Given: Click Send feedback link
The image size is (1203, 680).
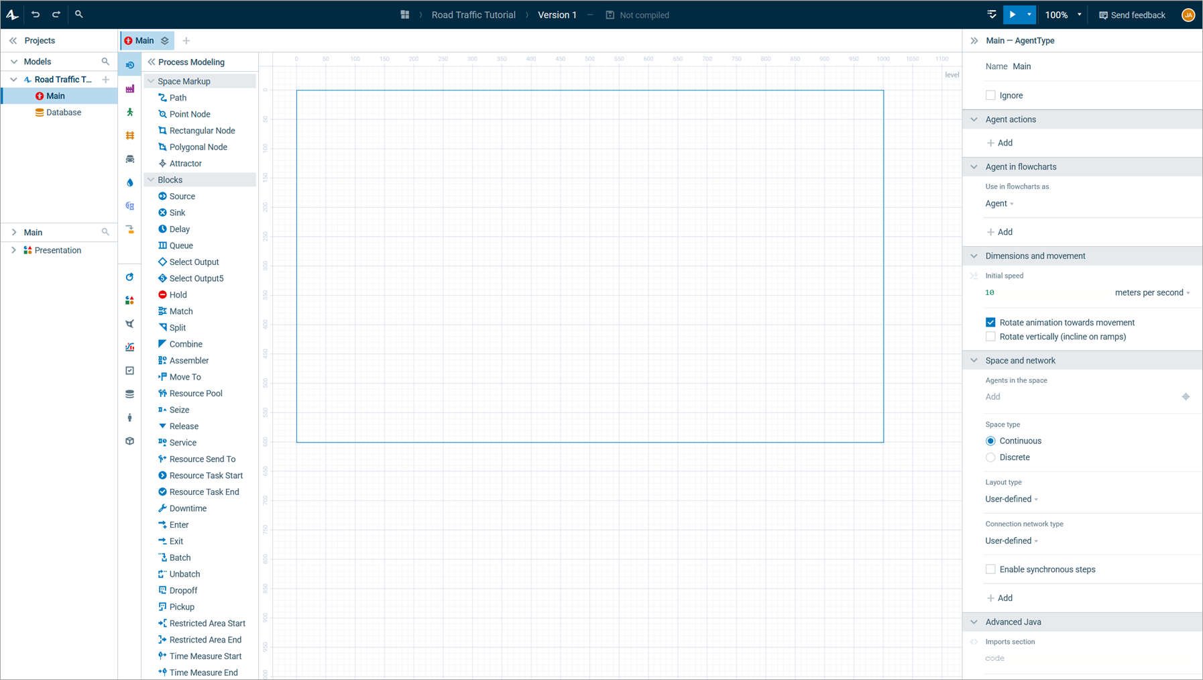Looking at the screenshot, I should coord(1132,15).
